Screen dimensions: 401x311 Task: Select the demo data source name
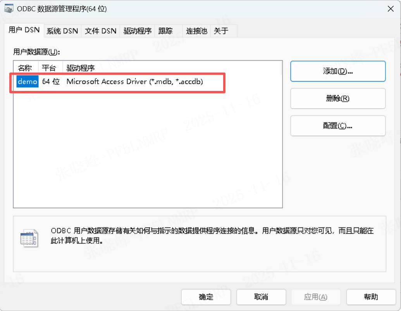coord(28,82)
